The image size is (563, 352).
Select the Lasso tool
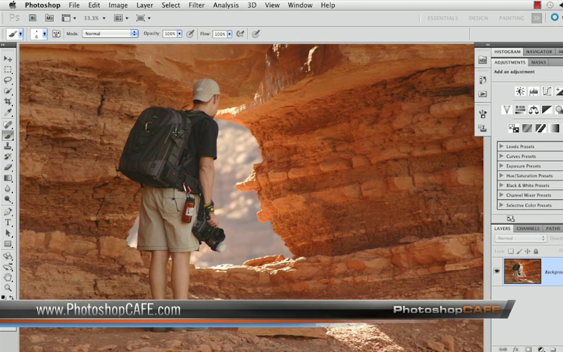(x=8, y=80)
